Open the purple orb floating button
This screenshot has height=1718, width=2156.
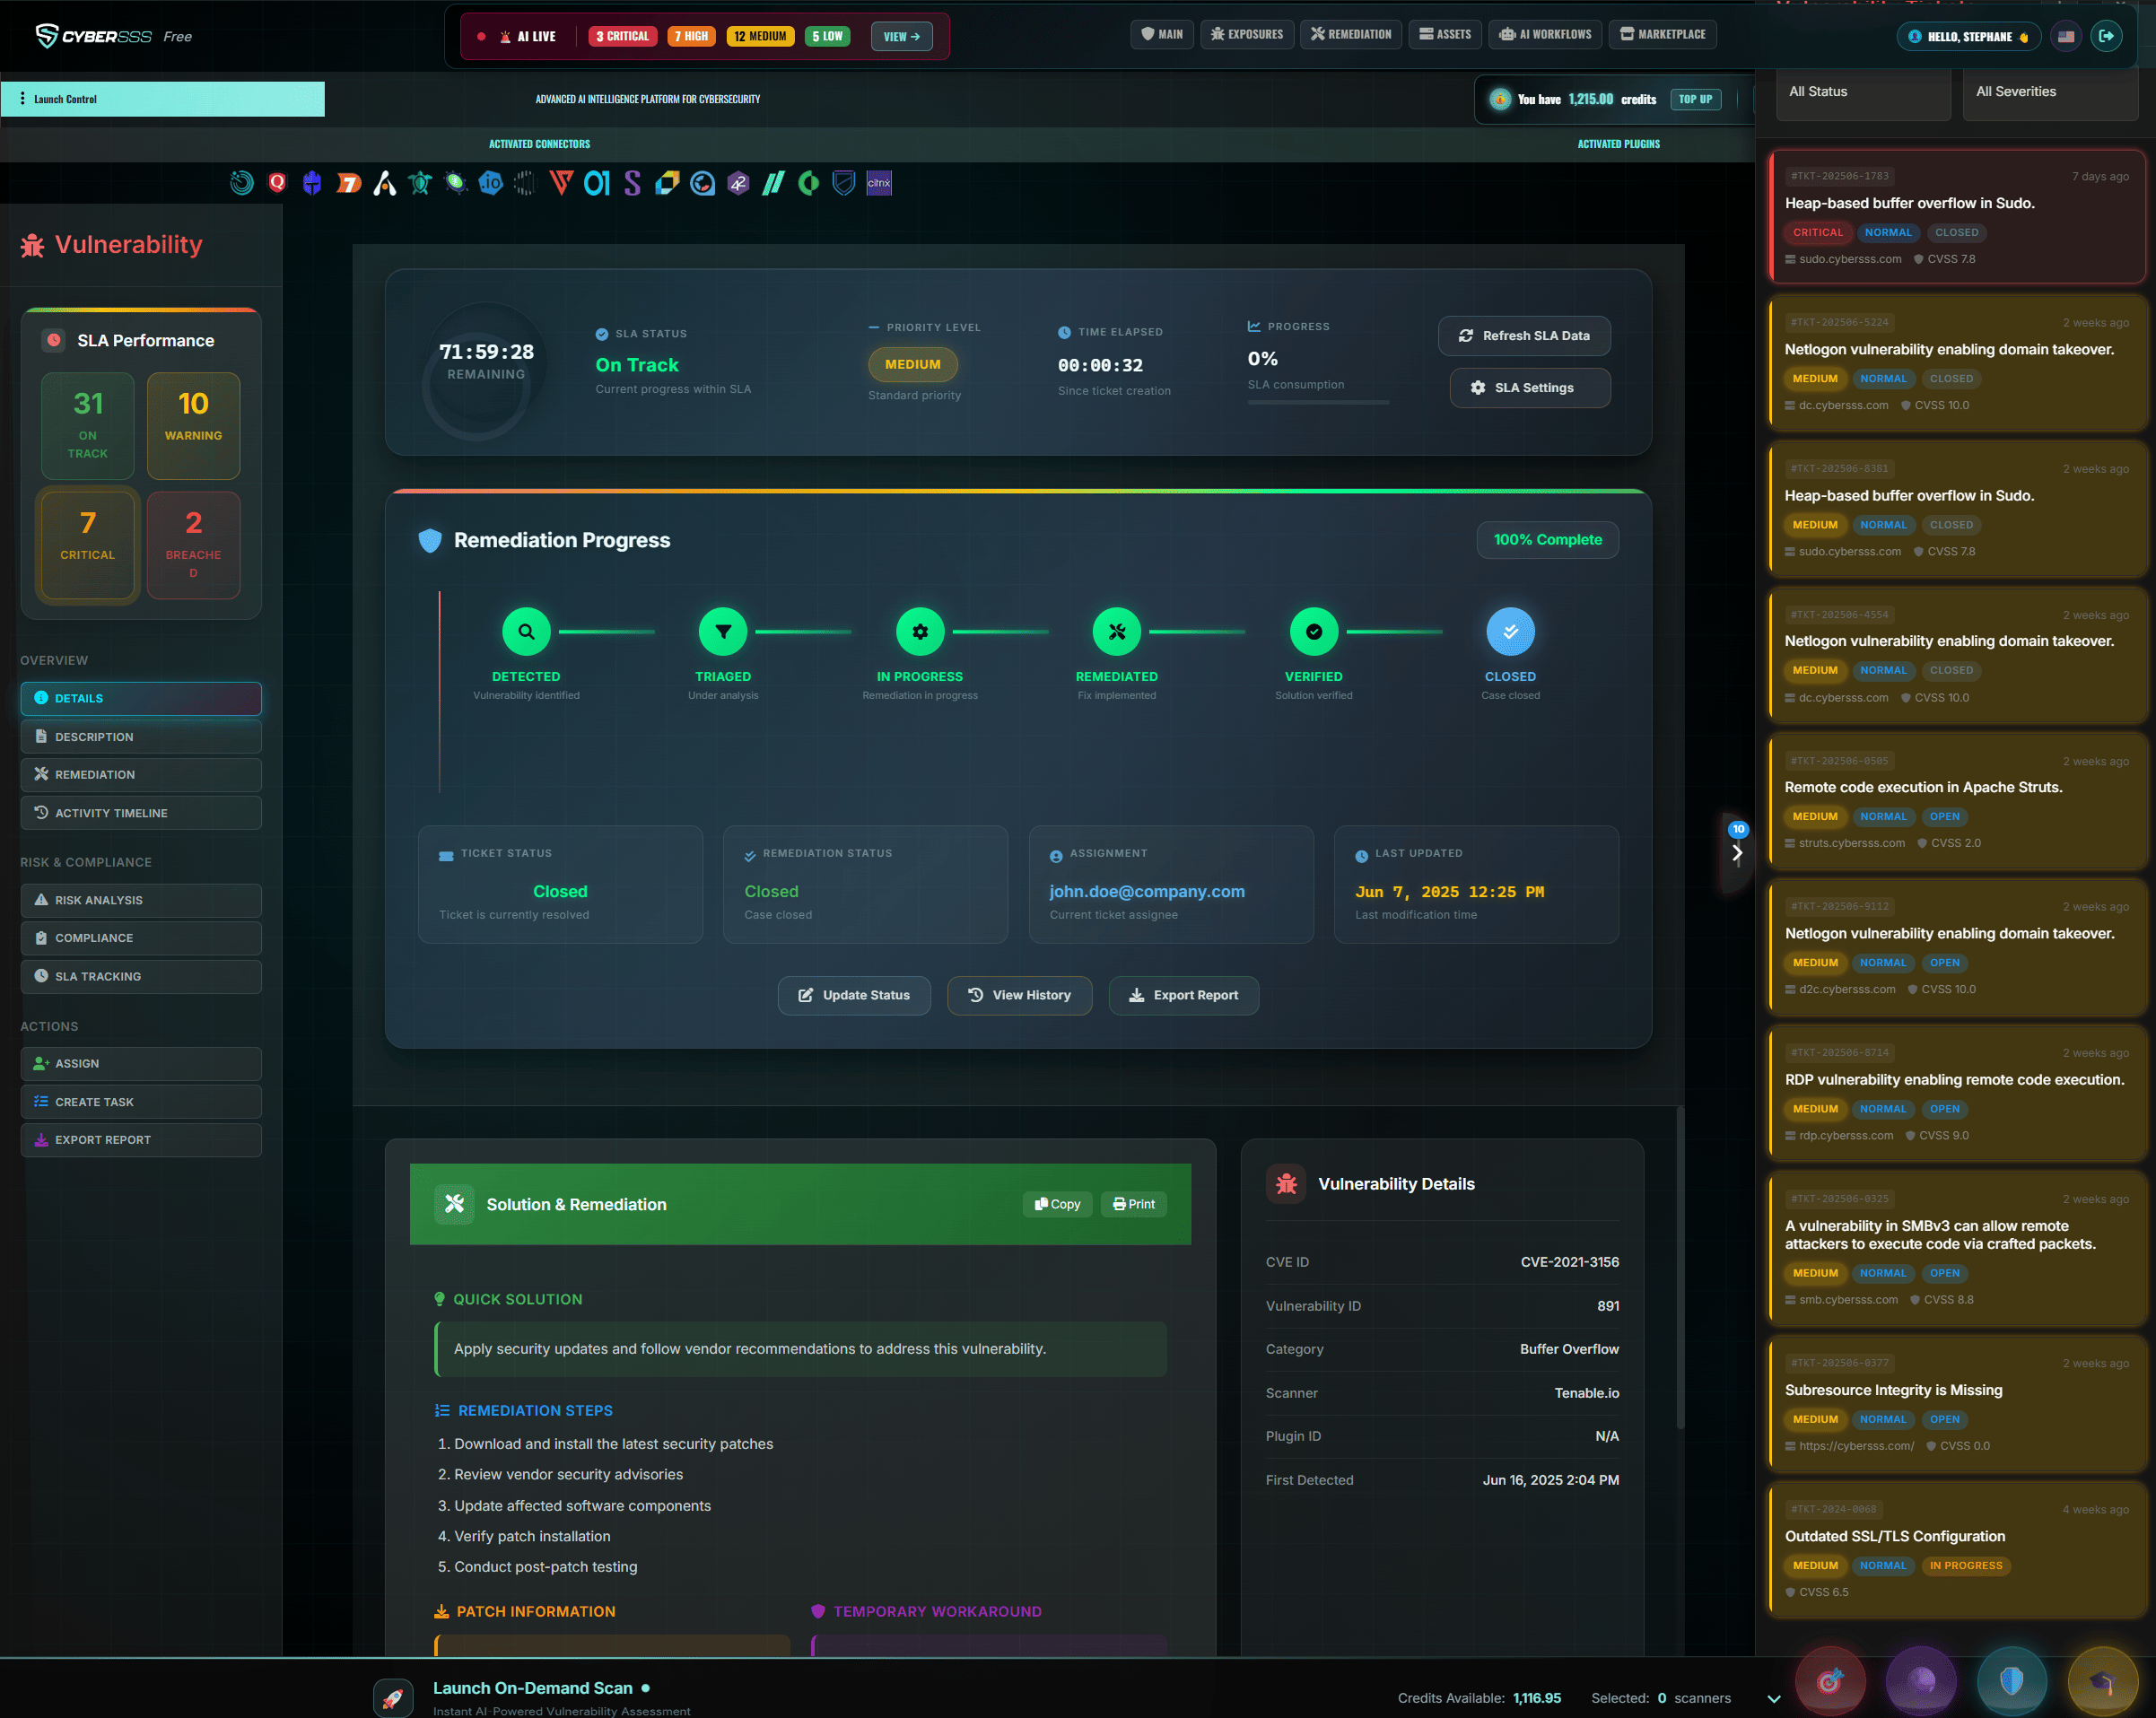pyautogui.click(x=1921, y=1682)
